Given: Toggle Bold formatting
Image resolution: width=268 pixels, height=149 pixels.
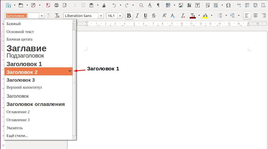Looking at the screenshot, I should [x=129, y=16].
